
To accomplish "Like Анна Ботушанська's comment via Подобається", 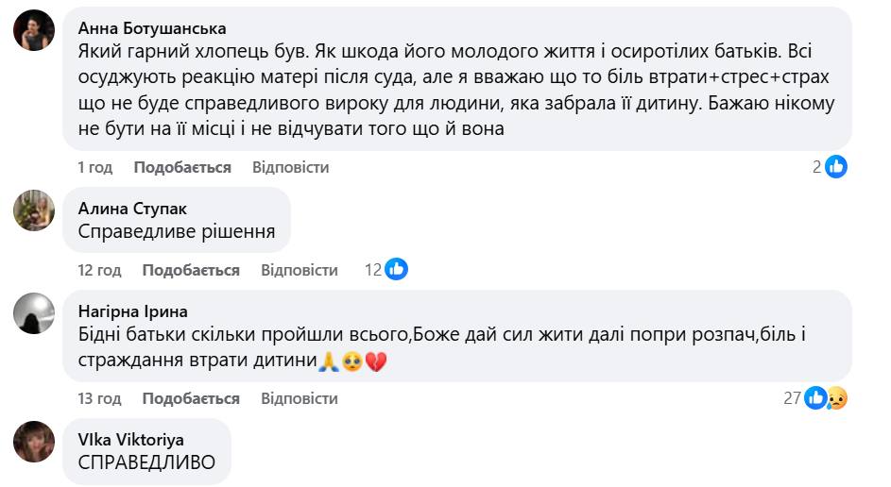I will coord(182,167).
